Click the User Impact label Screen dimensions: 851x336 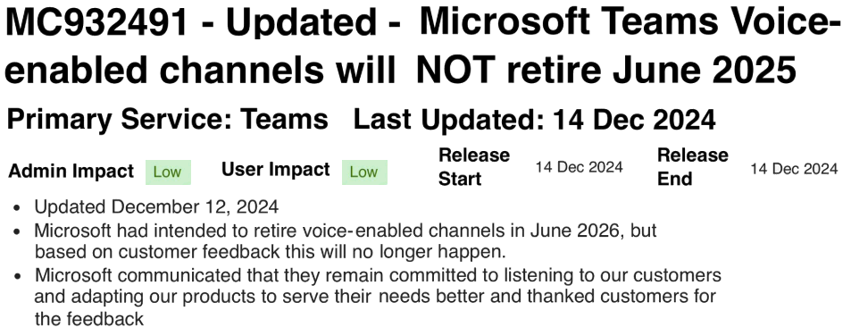[x=275, y=170]
